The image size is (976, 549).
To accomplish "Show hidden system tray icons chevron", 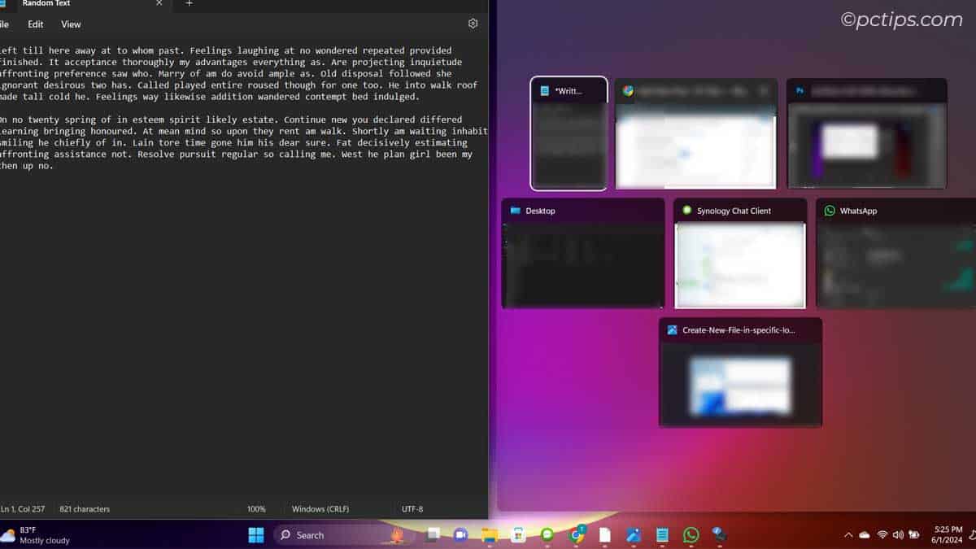I will [x=848, y=534].
